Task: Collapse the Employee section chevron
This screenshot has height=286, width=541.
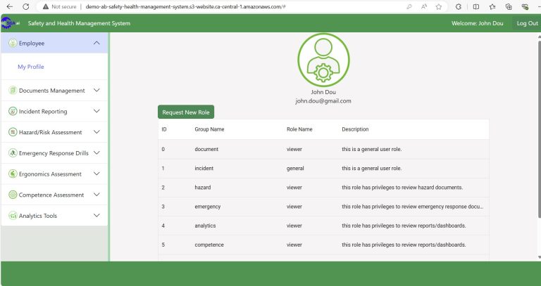Action: point(97,44)
